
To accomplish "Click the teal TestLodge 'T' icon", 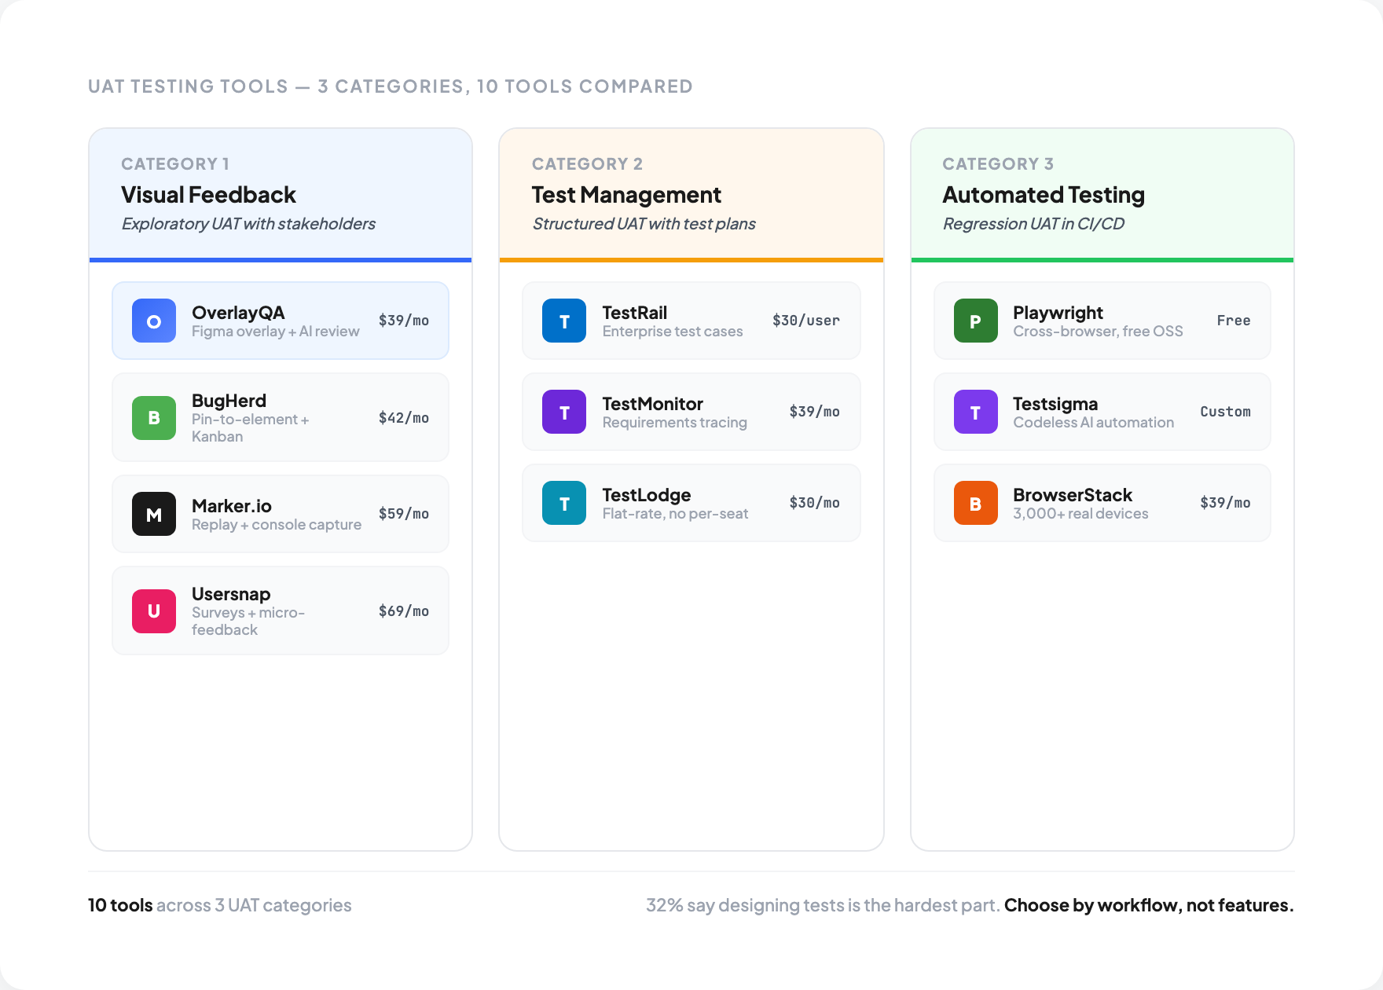I will pyautogui.click(x=564, y=503).
